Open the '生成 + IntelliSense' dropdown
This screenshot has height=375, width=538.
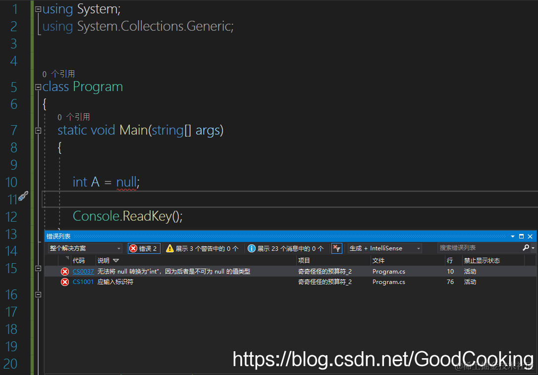click(384, 248)
